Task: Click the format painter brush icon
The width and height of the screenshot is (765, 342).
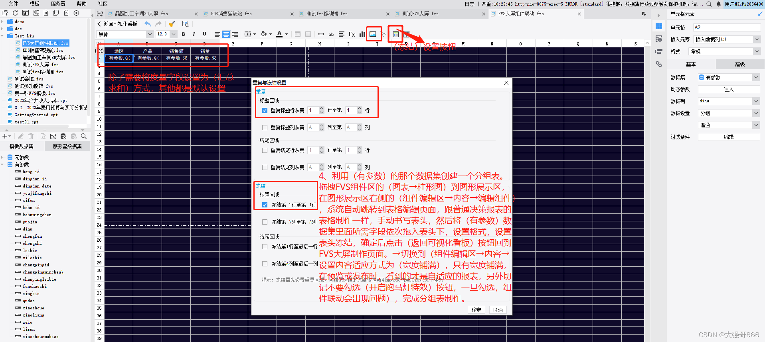Action: (172, 24)
